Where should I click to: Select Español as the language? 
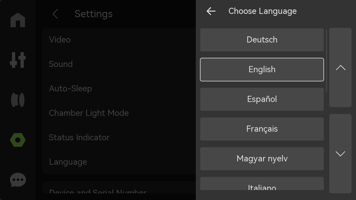(262, 99)
